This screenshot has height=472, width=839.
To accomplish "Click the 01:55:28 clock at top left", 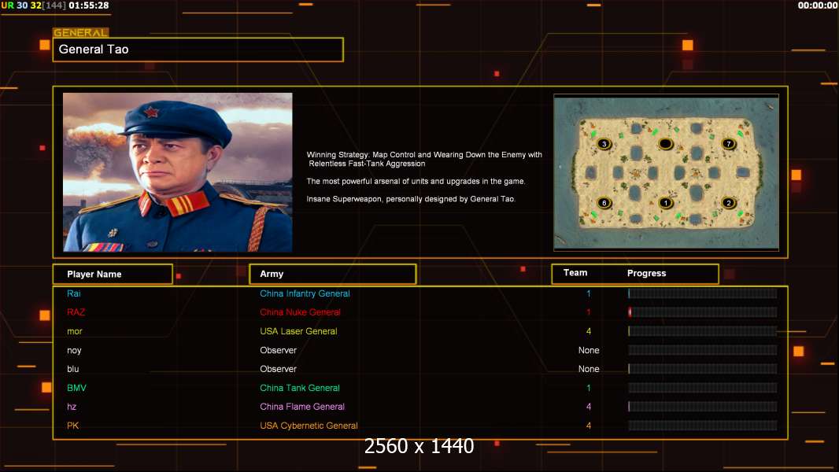I will click(89, 6).
